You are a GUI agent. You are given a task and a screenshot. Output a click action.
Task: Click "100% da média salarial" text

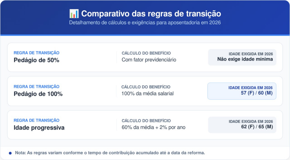(x=147, y=93)
